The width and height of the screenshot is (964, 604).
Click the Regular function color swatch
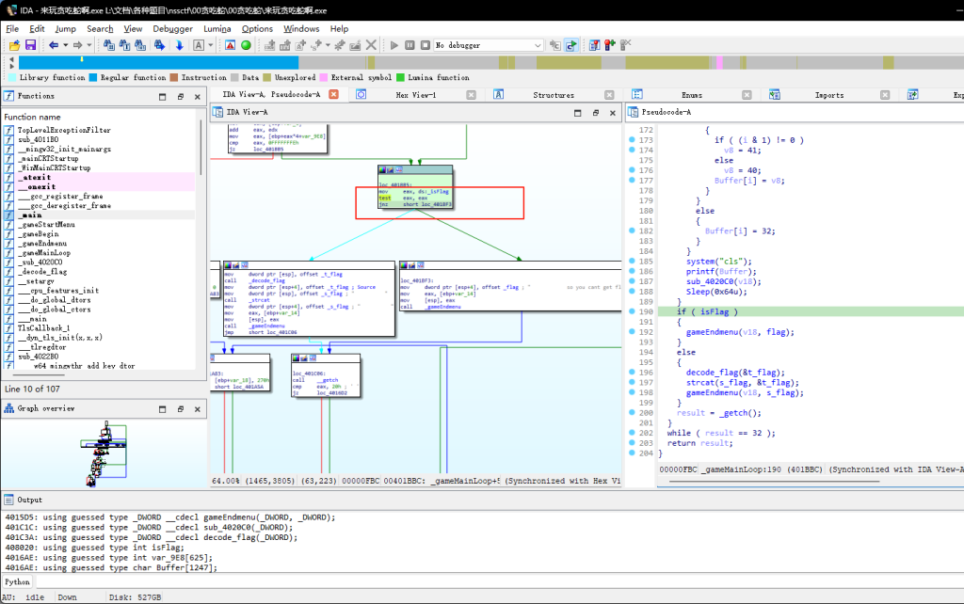93,77
